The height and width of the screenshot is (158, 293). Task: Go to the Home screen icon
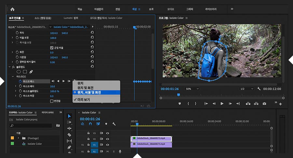click(x=12, y=9)
